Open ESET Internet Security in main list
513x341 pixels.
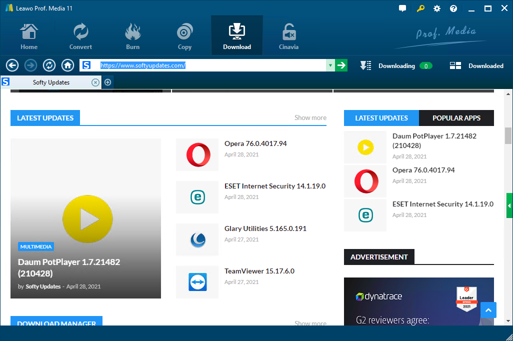pyautogui.click(x=275, y=186)
